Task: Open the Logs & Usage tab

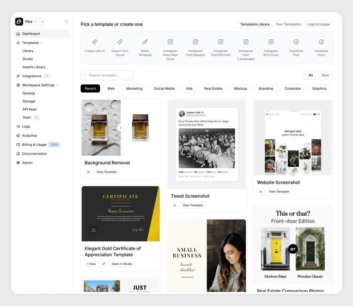Action: pyautogui.click(x=318, y=24)
